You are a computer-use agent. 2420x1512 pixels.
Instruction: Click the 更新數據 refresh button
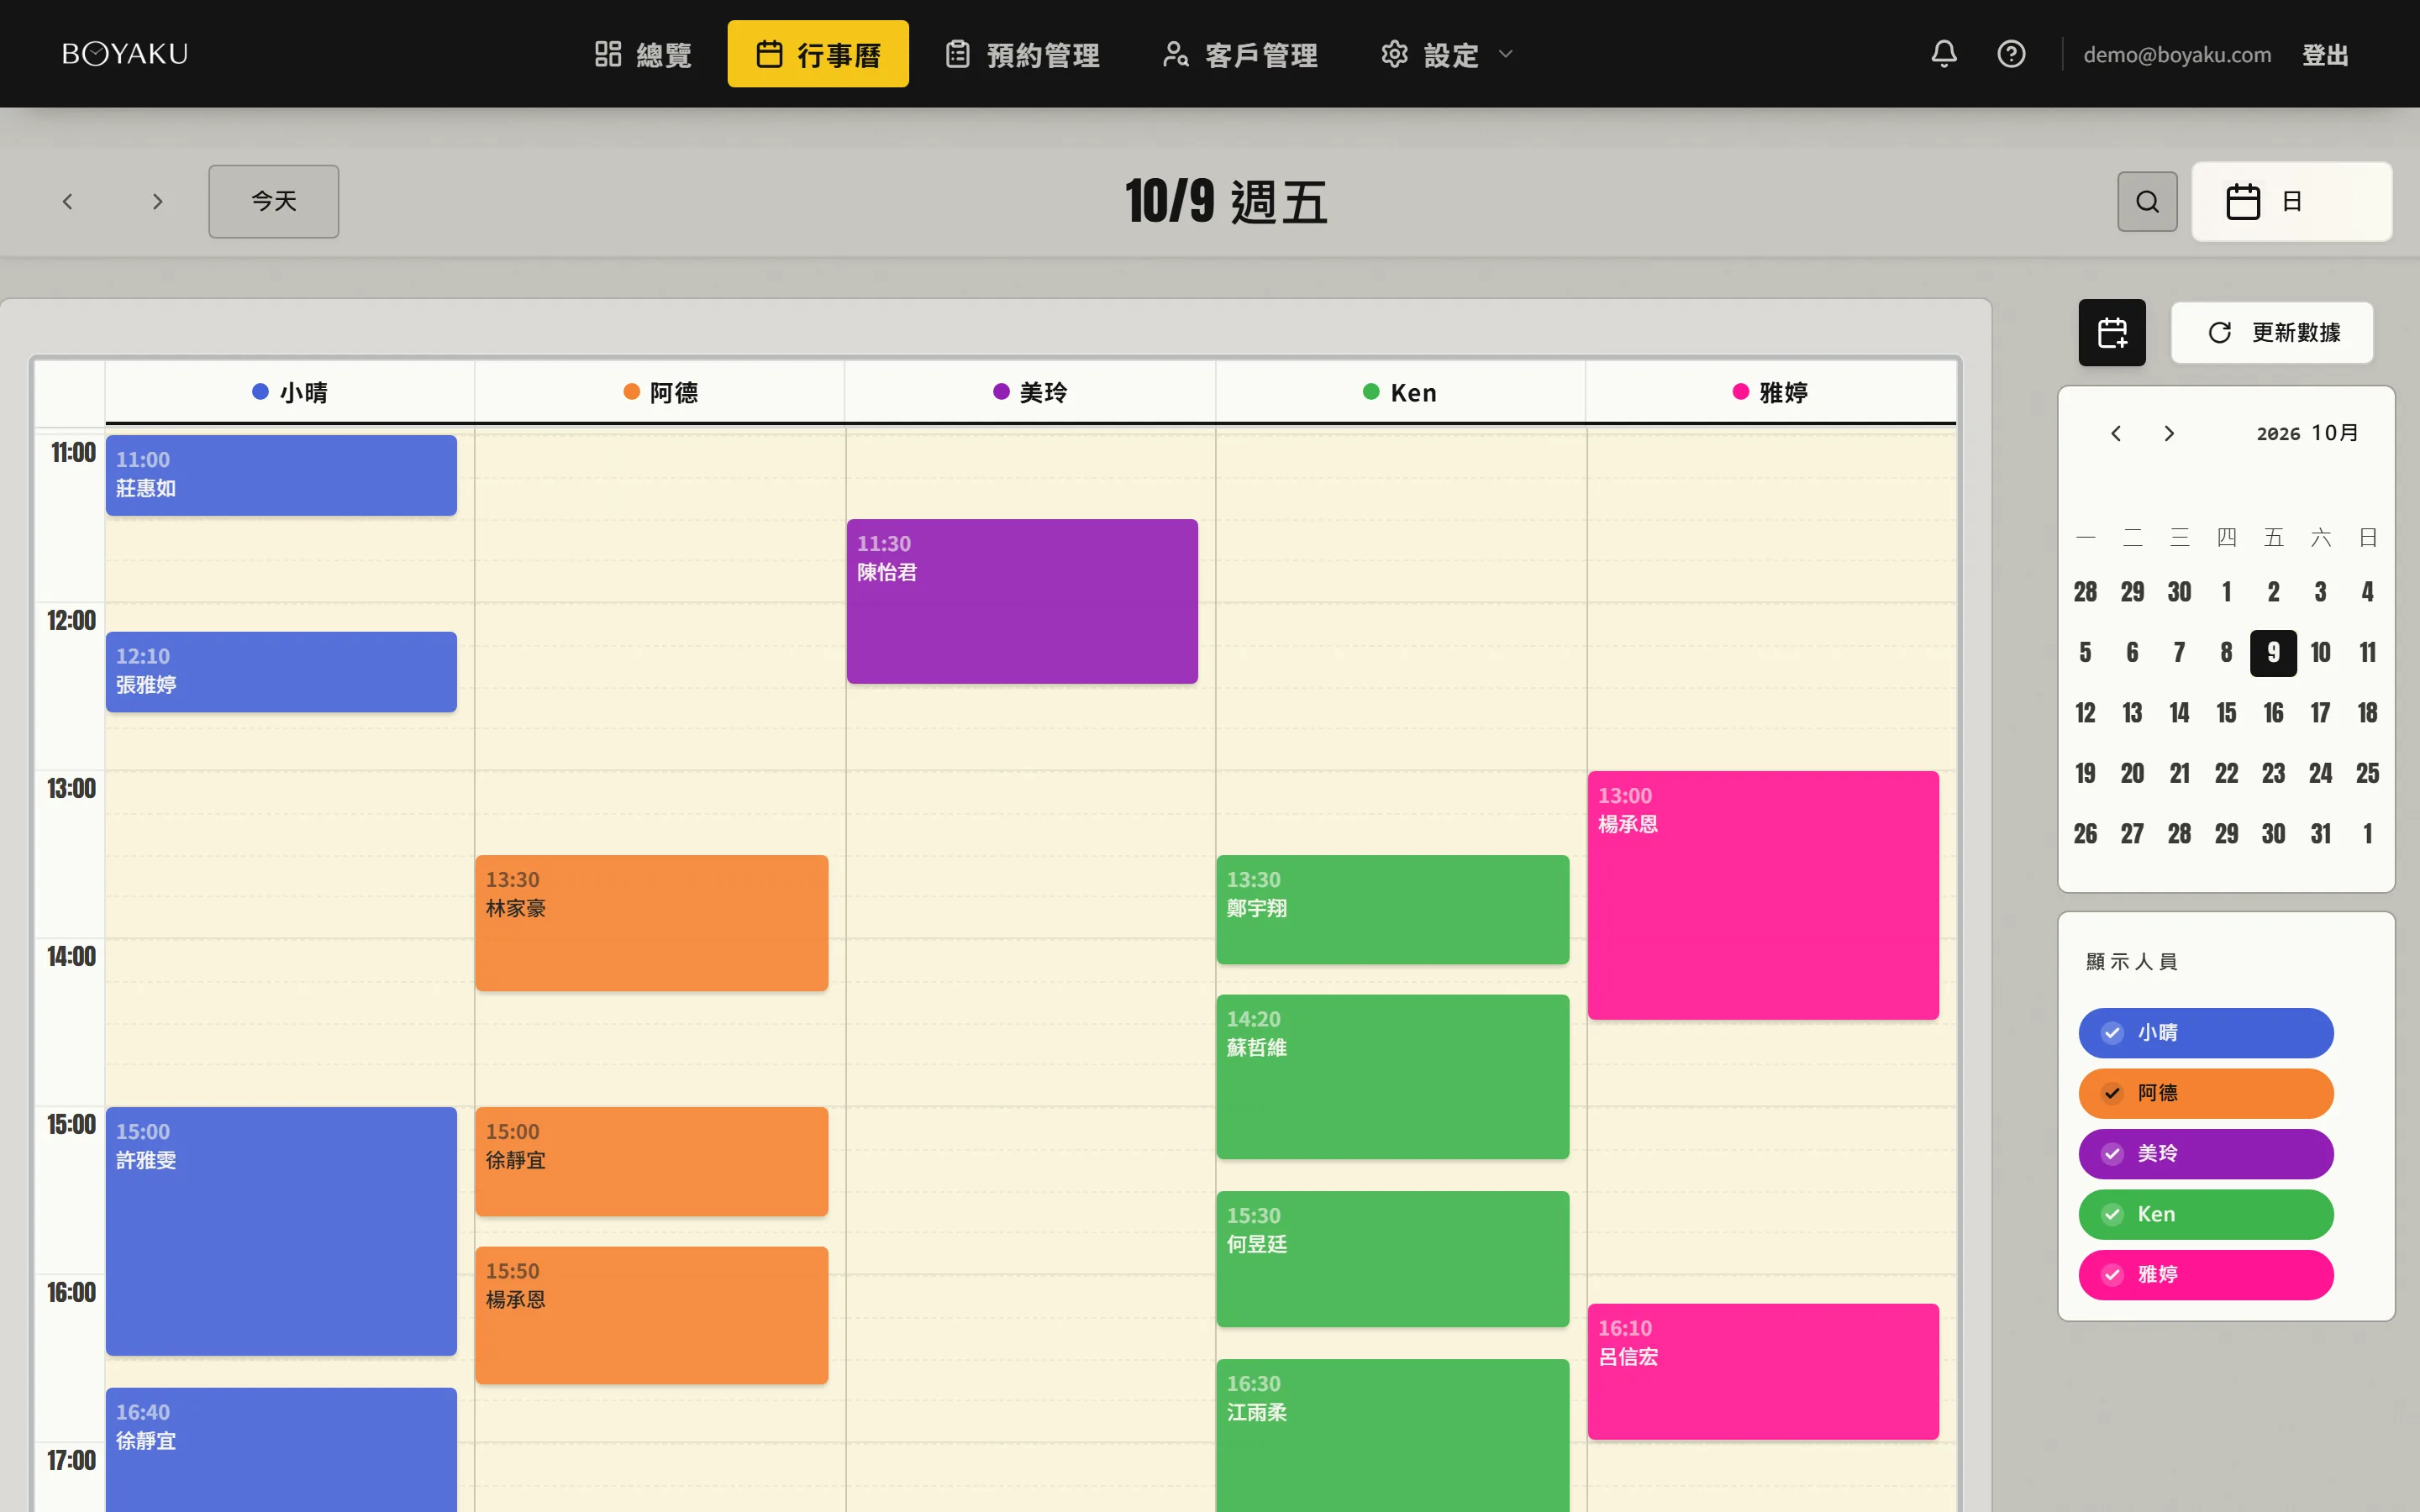tap(2272, 332)
